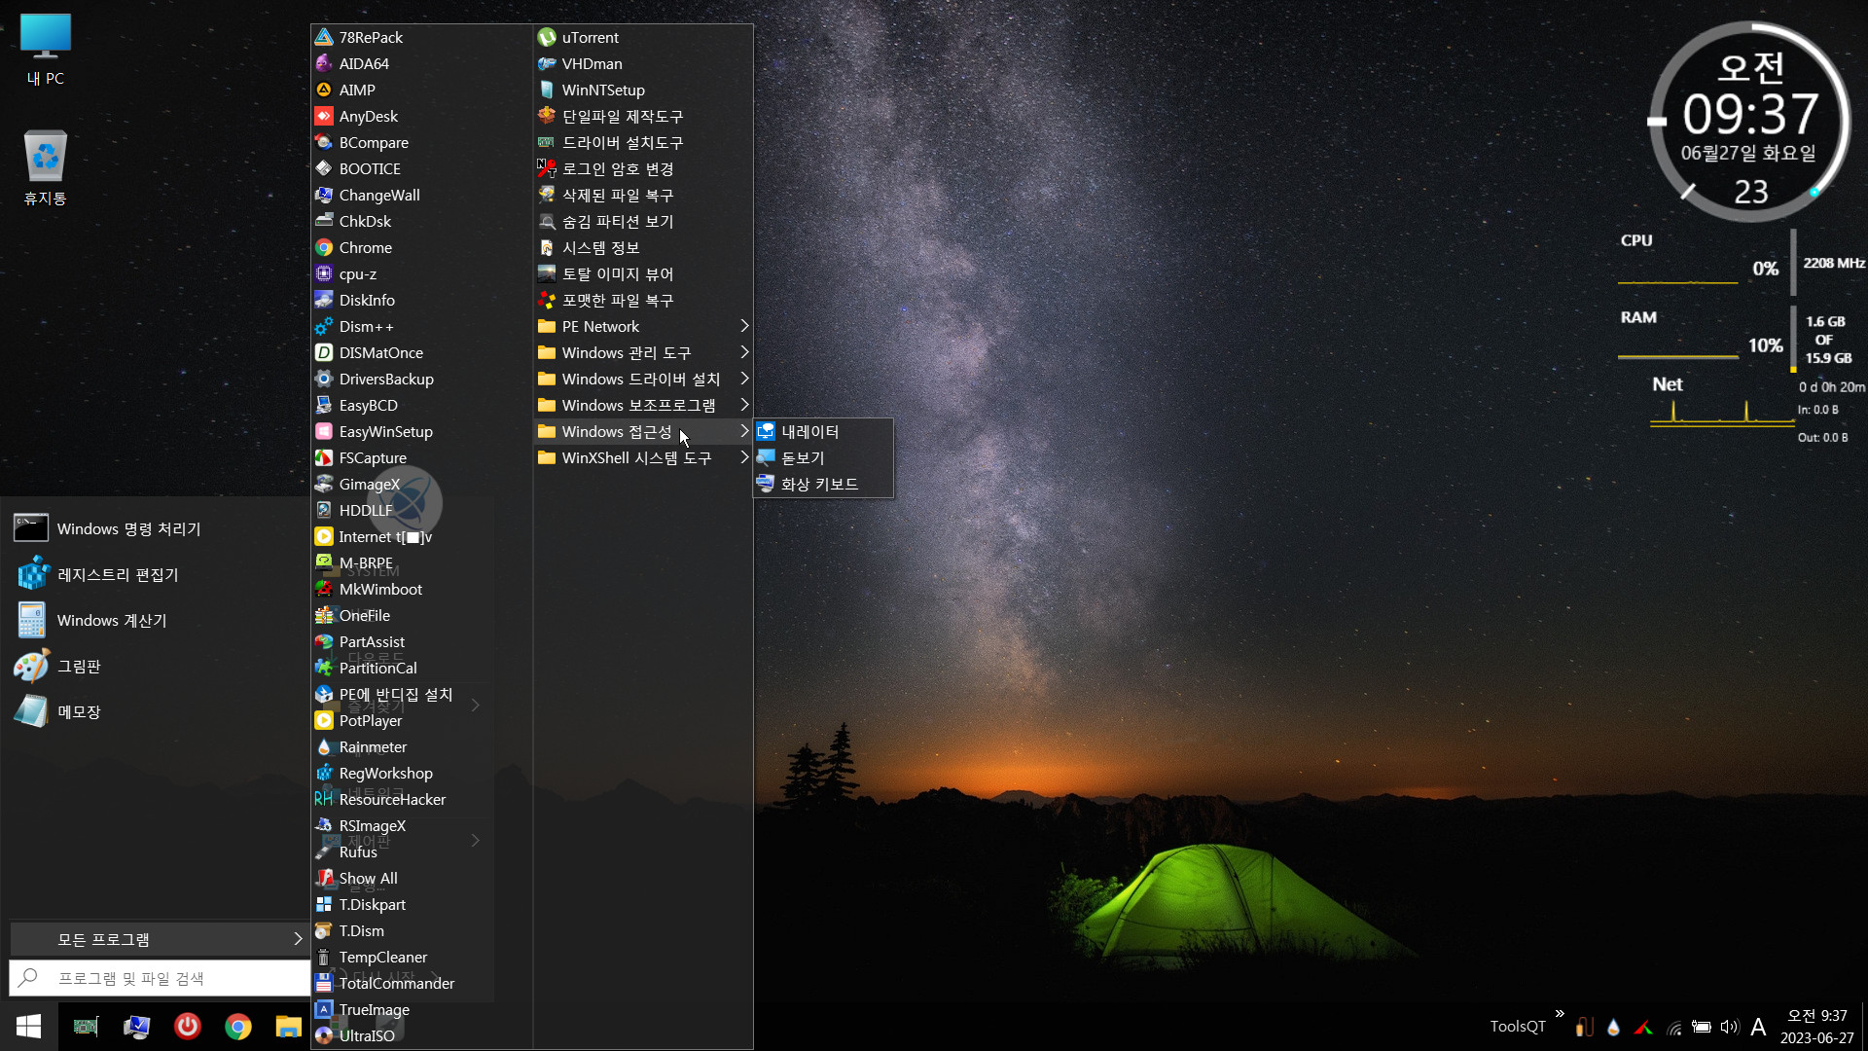Open the 휴지통 recycle bin desktop icon
The height and width of the screenshot is (1051, 1868).
[x=46, y=167]
